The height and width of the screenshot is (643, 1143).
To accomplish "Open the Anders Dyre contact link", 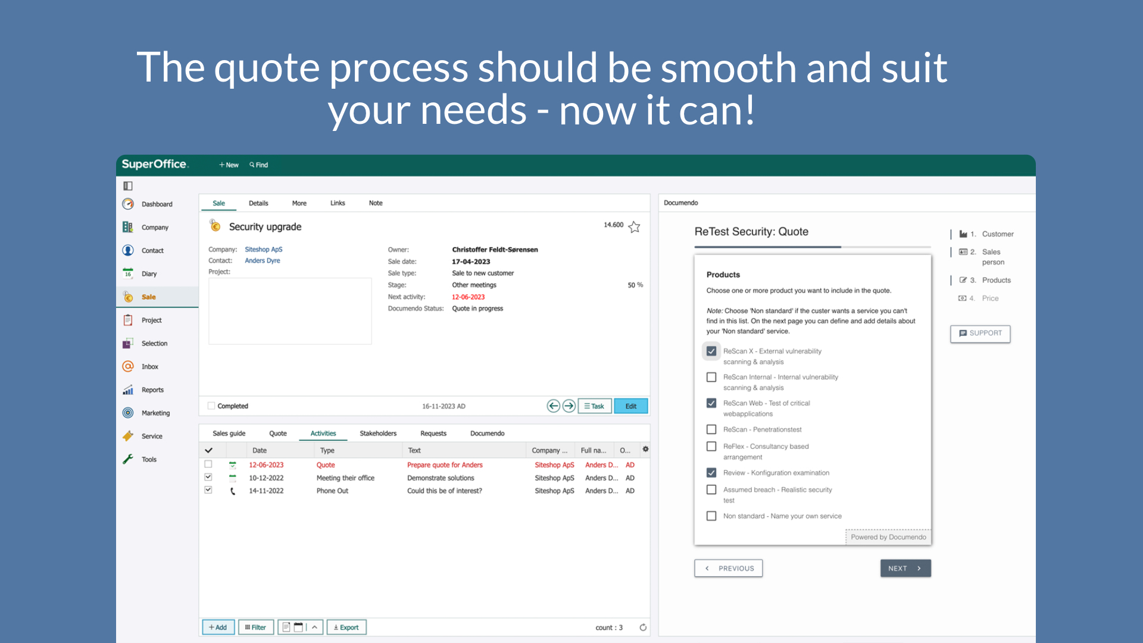I will tap(263, 261).
